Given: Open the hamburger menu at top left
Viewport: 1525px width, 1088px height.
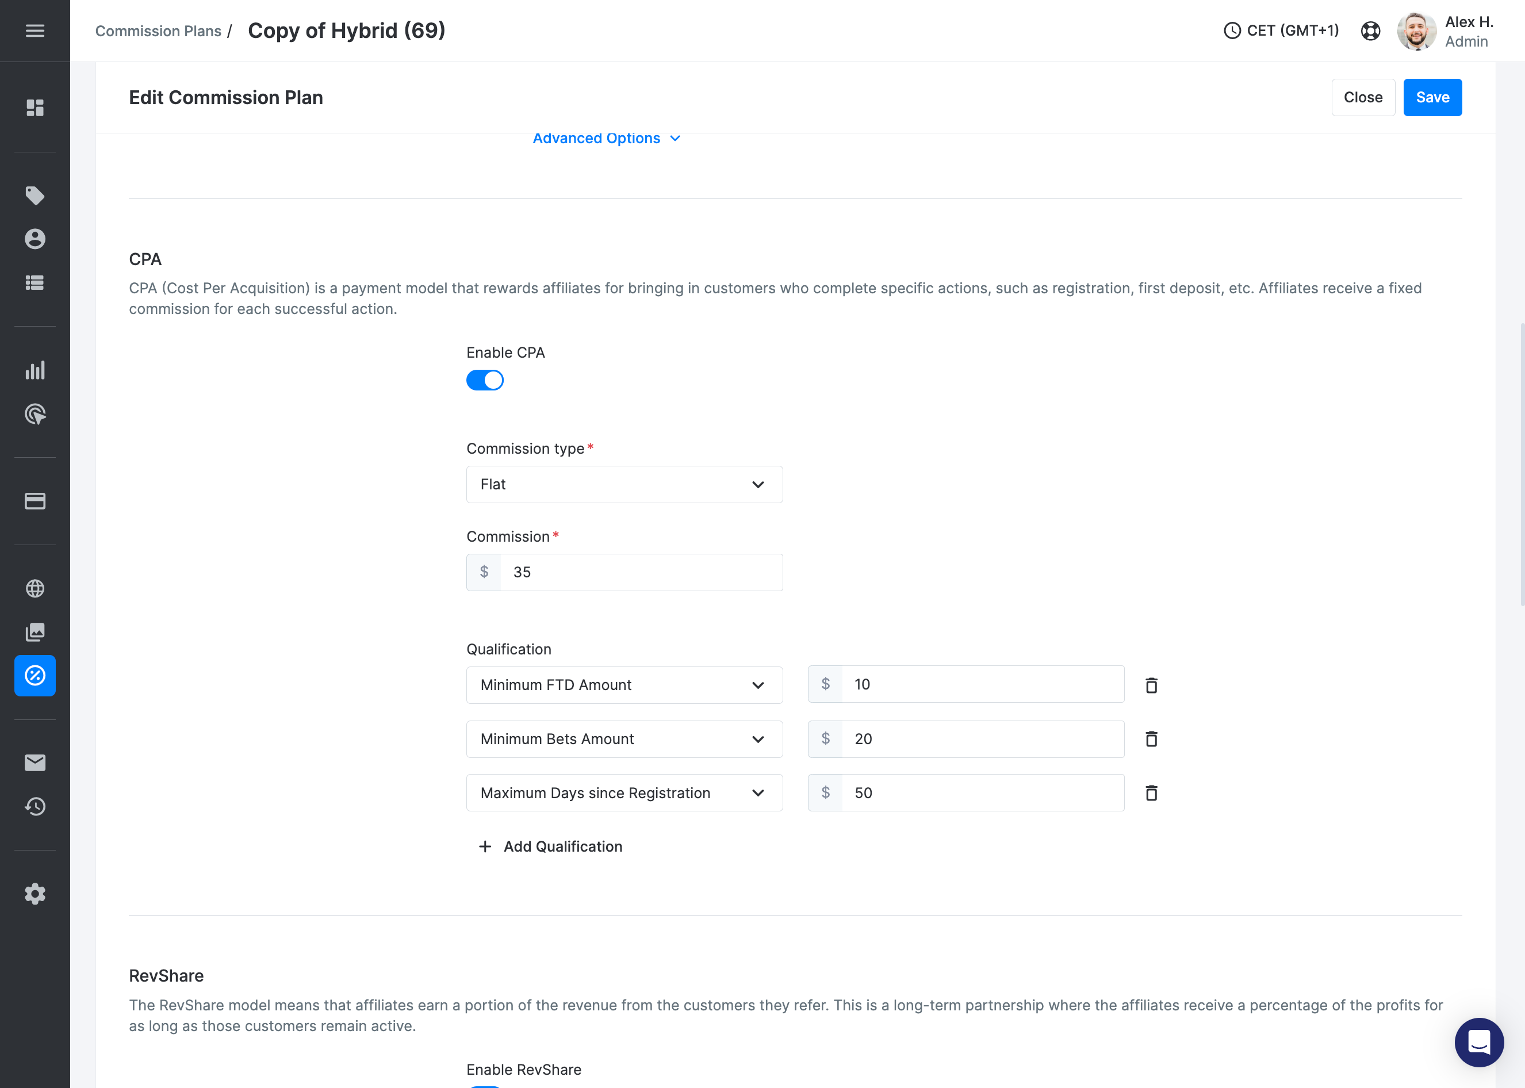Looking at the screenshot, I should click(35, 31).
